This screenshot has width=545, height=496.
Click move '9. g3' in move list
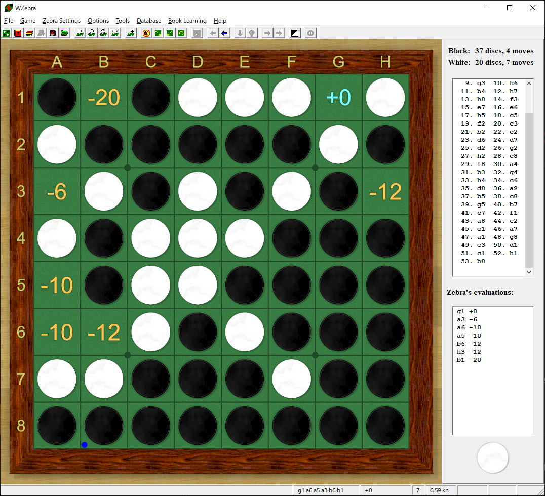pos(475,84)
